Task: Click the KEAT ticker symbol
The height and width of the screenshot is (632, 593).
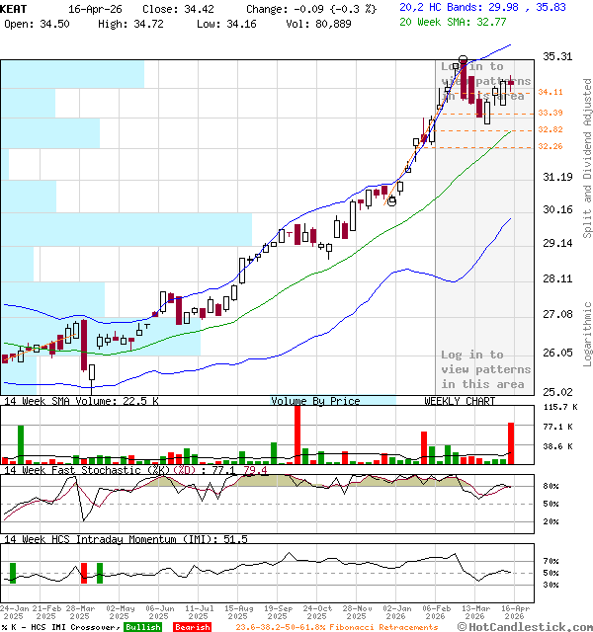Action: (14, 7)
